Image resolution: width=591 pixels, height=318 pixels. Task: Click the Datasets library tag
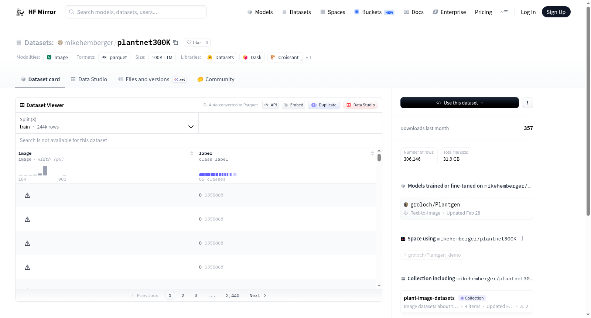[221, 57]
